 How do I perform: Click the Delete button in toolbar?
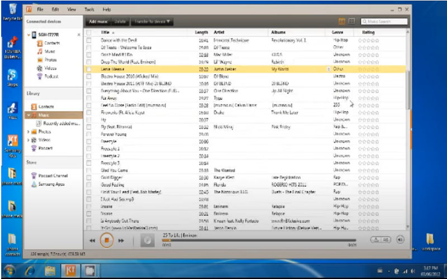point(120,22)
